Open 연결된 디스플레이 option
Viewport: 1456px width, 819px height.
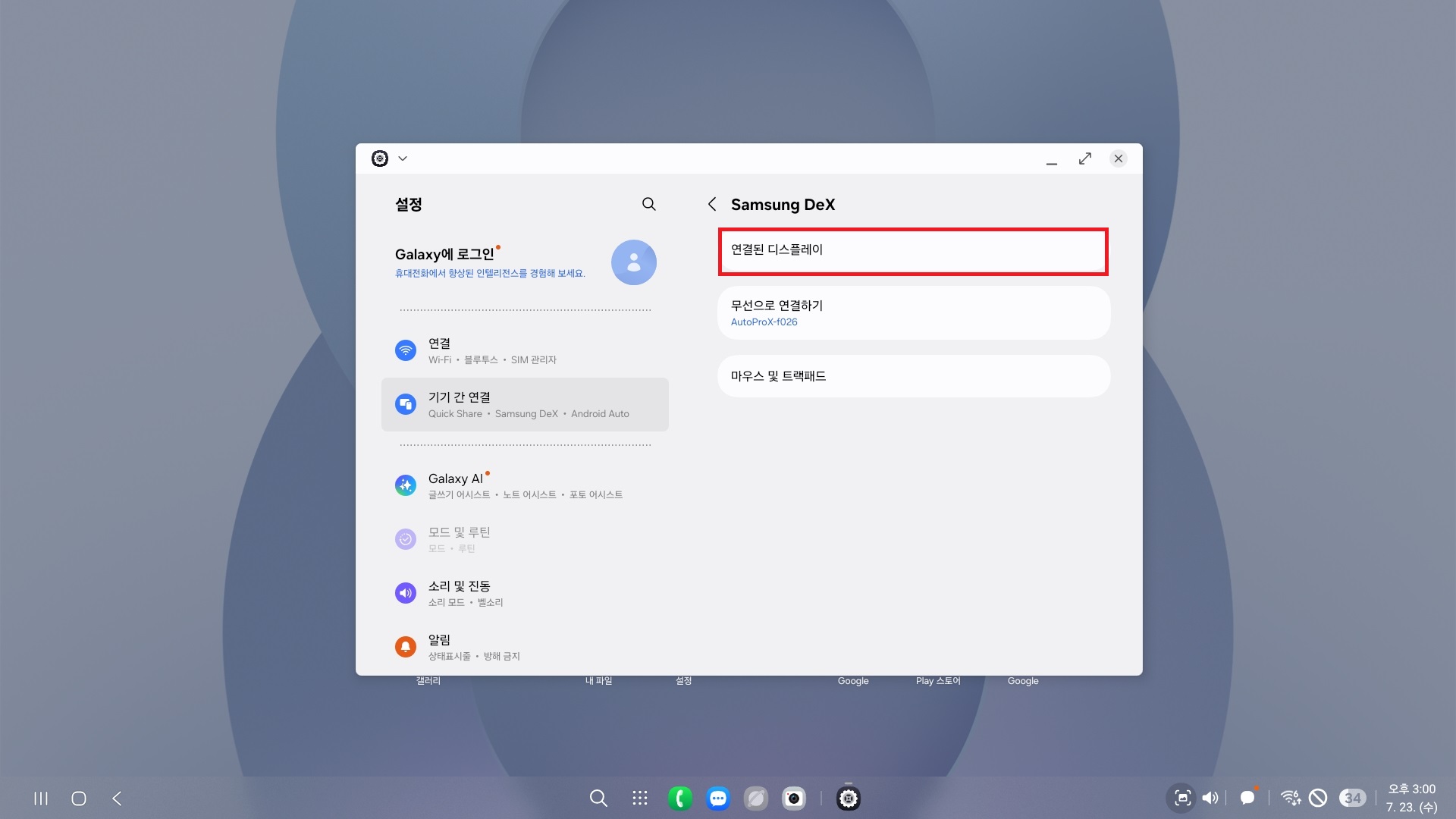point(912,251)
